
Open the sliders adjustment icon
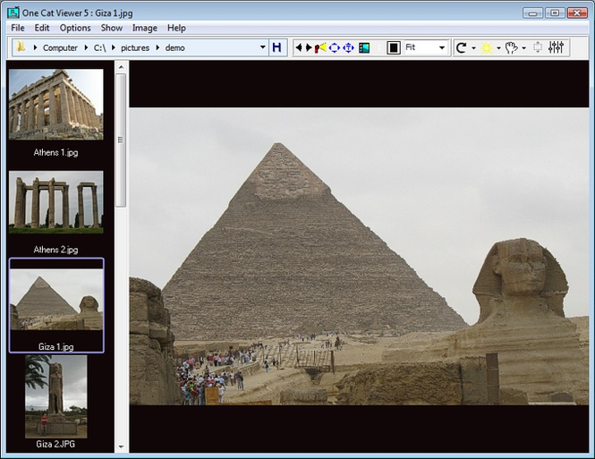point(556,47)
